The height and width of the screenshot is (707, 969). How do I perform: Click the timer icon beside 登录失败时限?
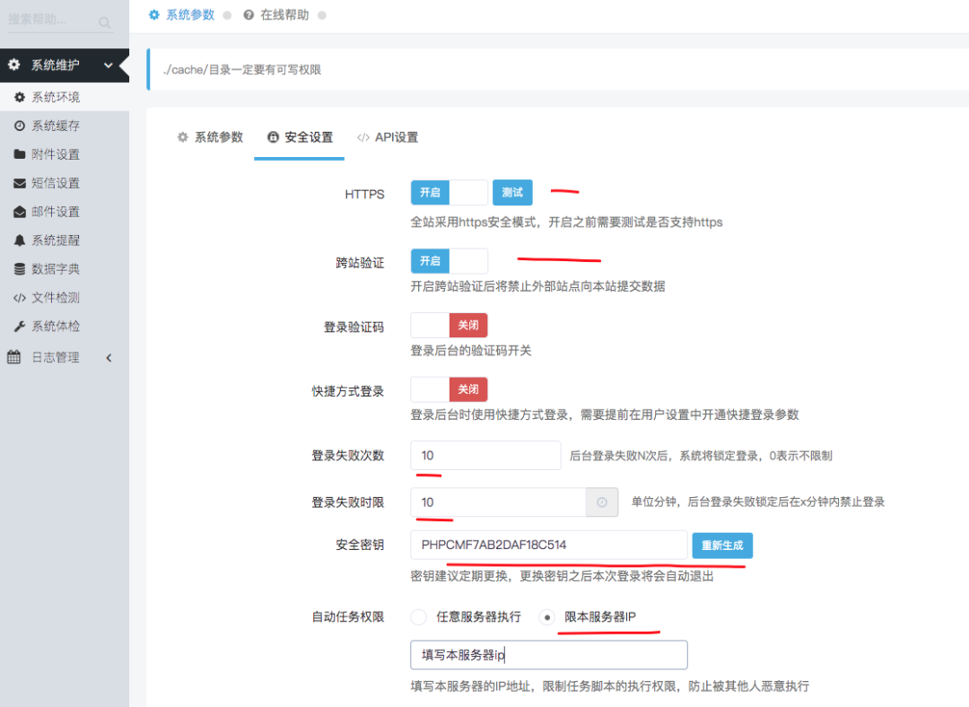(x=602, y=502)
